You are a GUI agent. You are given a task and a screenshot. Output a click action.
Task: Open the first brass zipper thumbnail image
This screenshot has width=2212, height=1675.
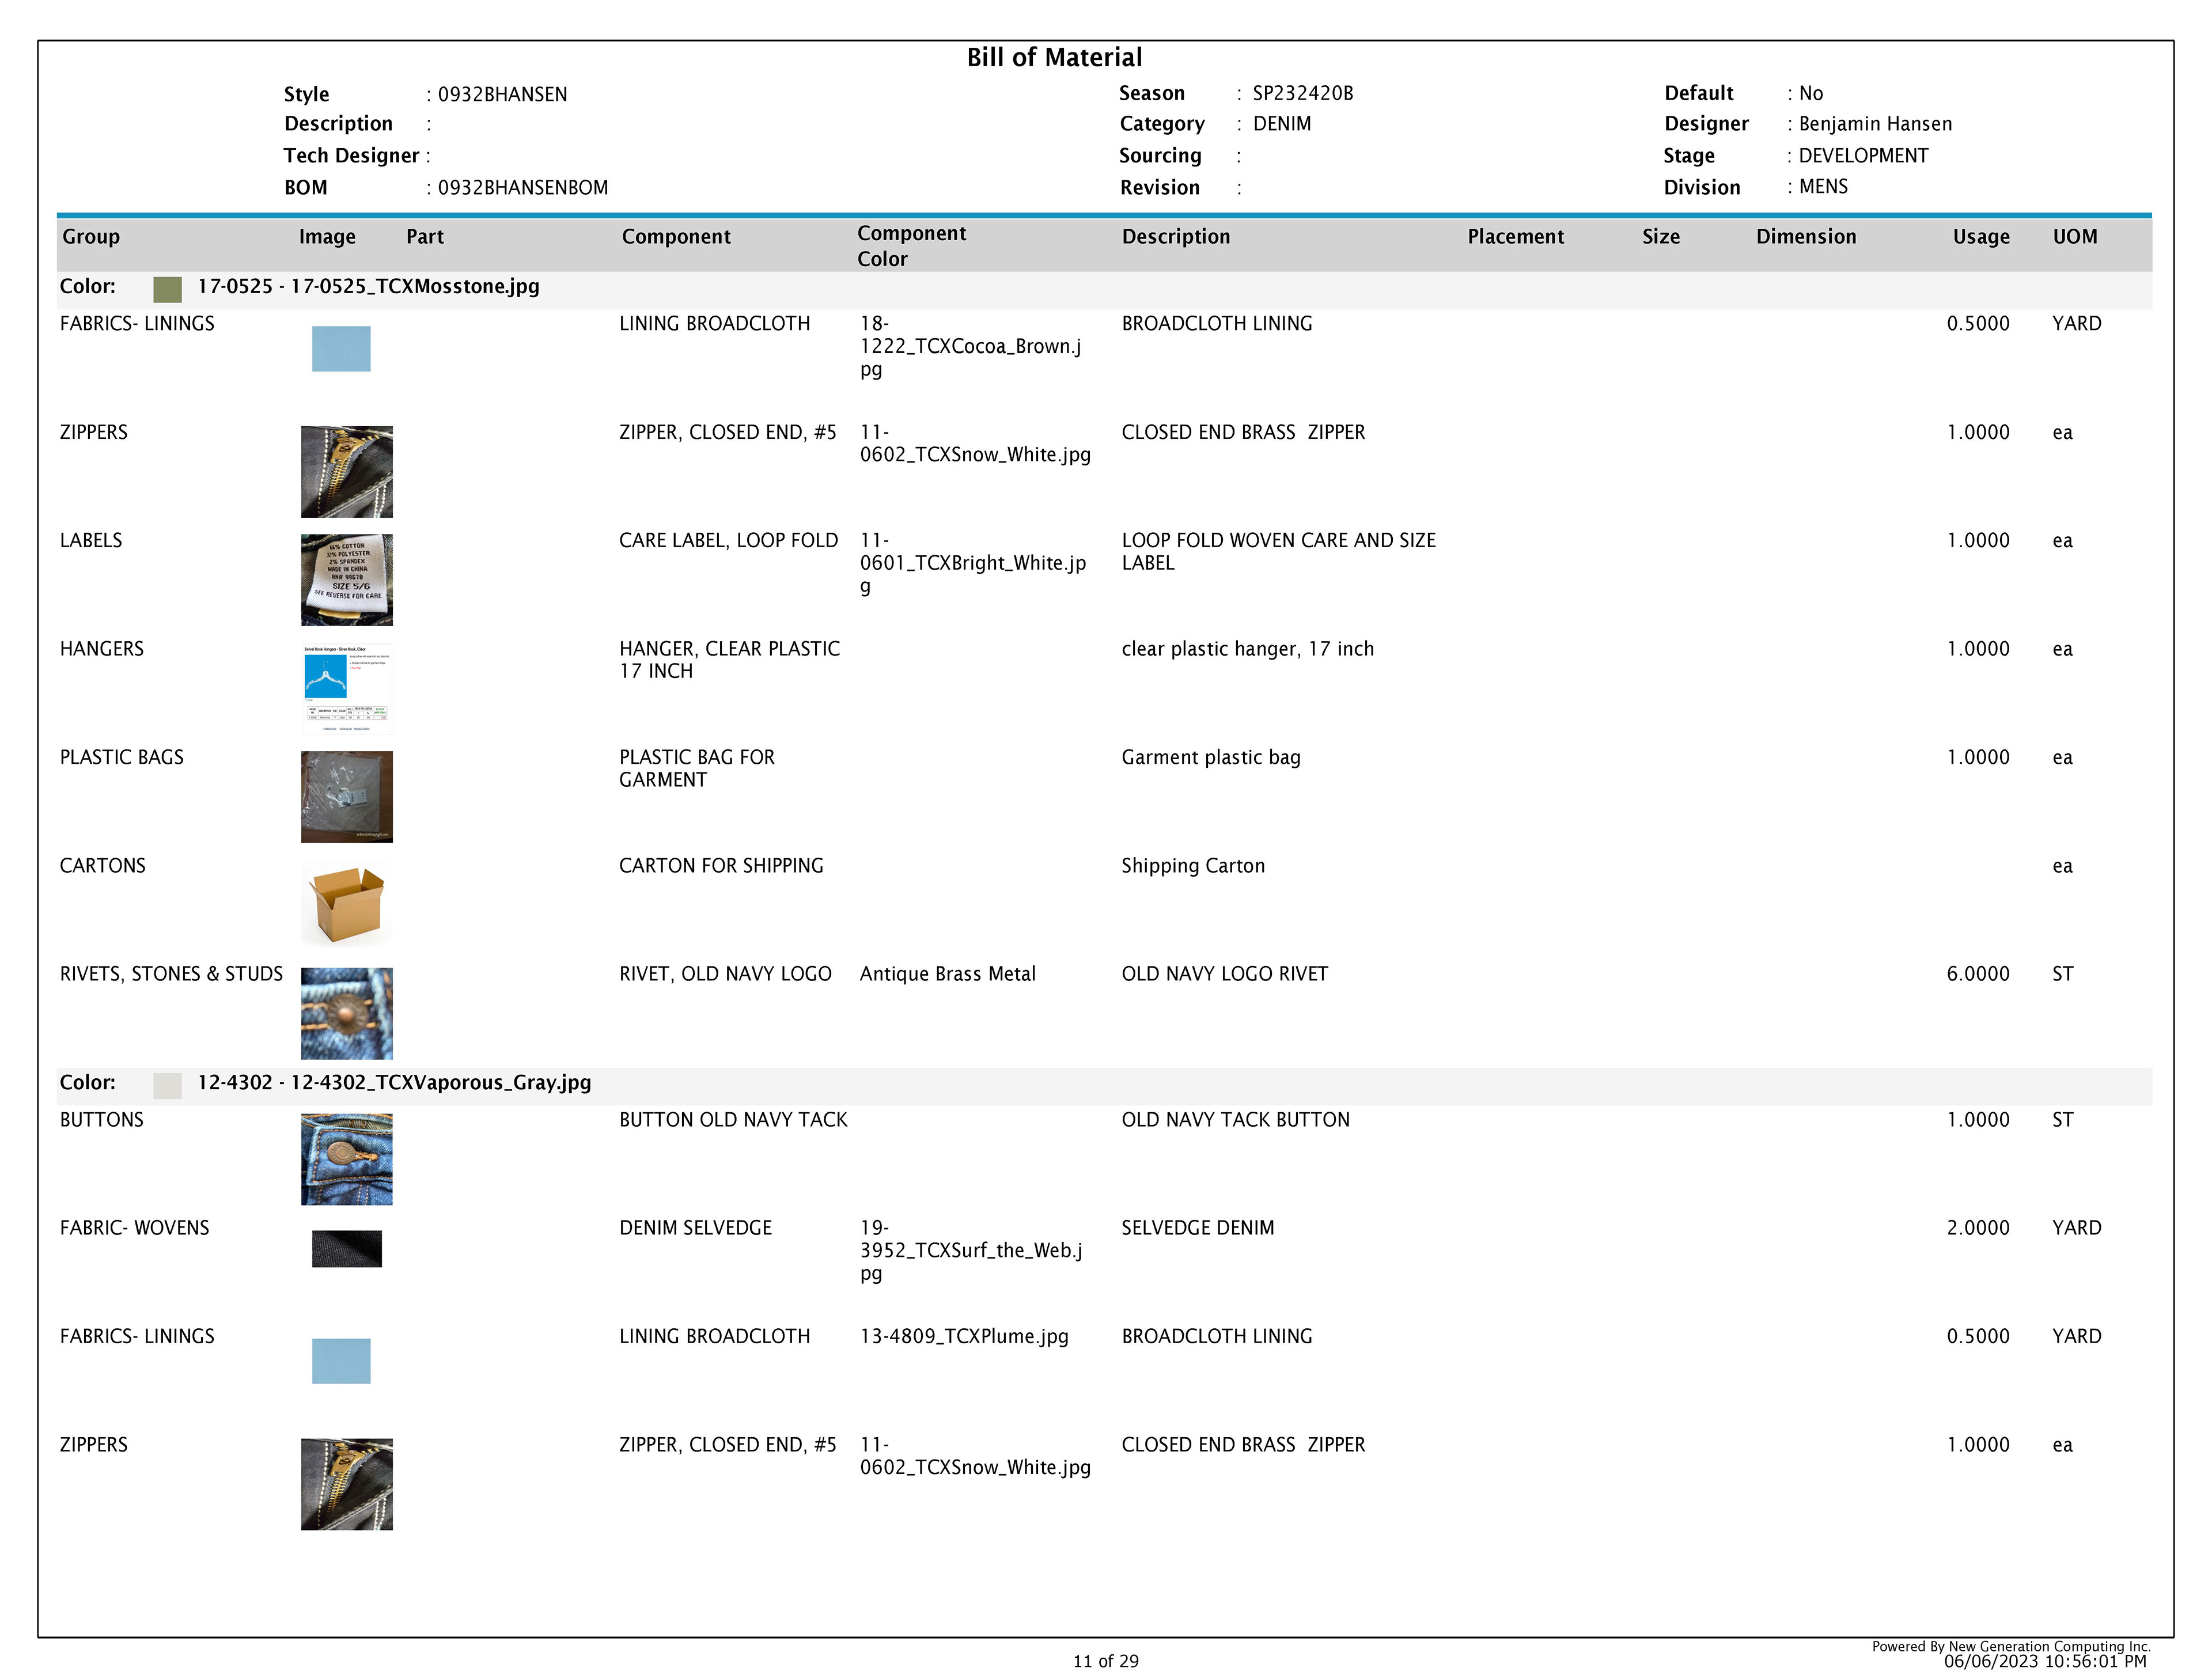(346, 471)
